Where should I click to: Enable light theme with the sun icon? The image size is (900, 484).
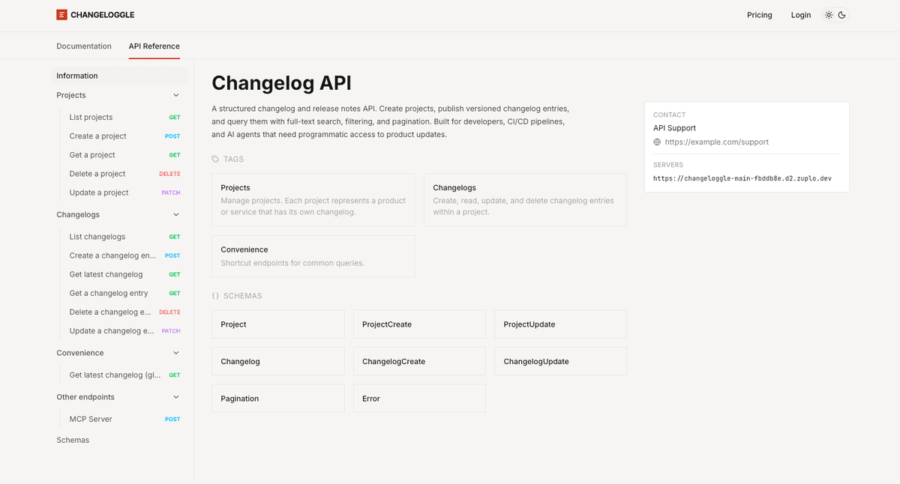tap(829, 14)
